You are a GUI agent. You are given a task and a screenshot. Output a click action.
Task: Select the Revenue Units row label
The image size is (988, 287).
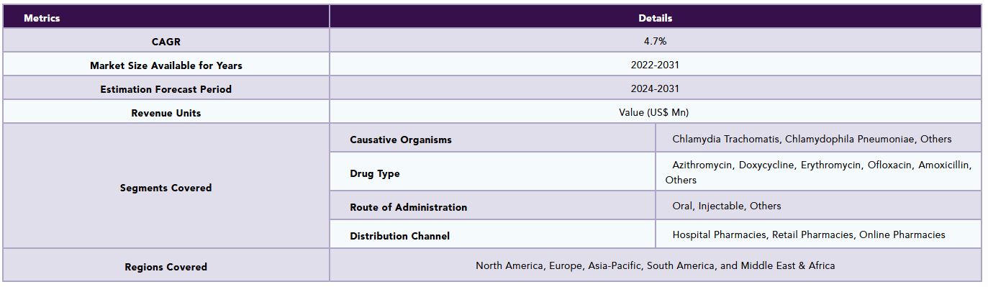pos(166,112)
